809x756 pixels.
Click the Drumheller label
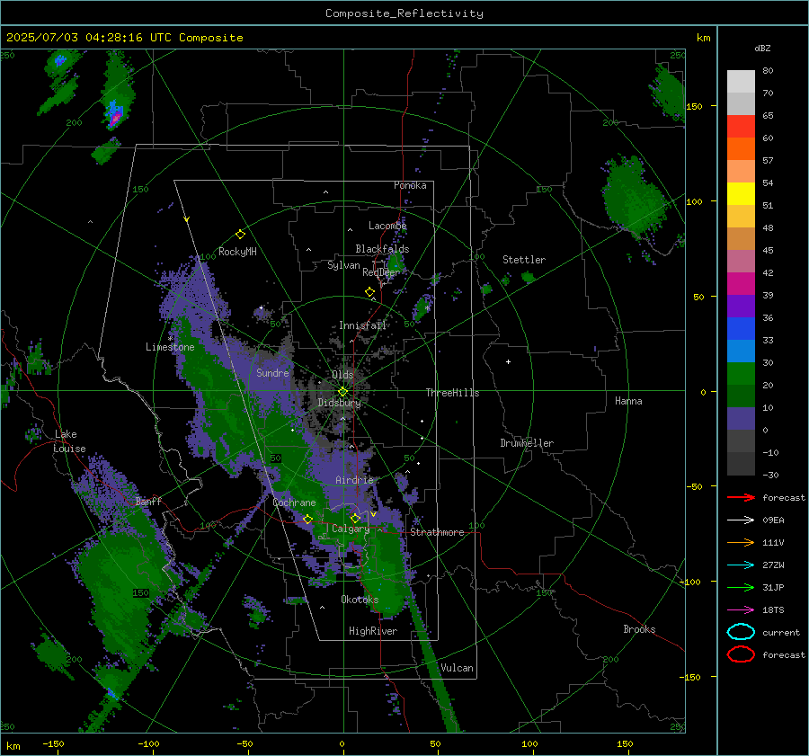(x=527, y=443)
